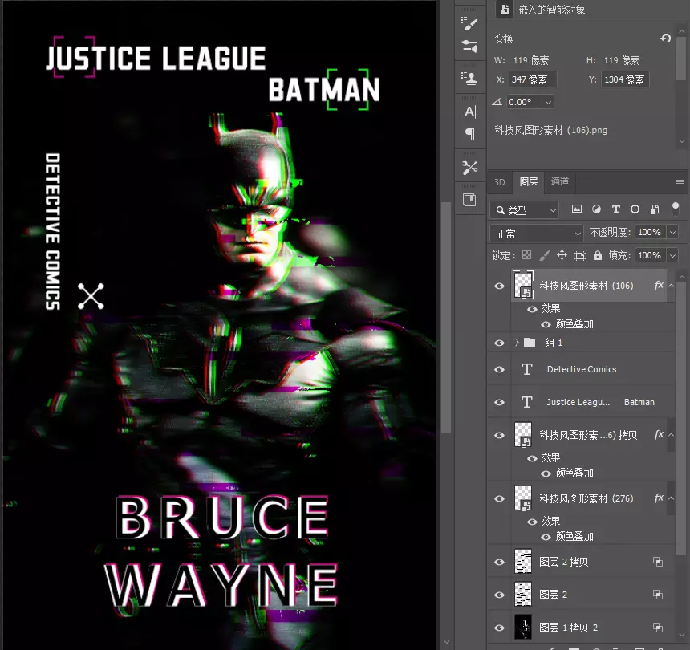
Task: Open the Paragraph panel icon
Action: pos(470,133)
